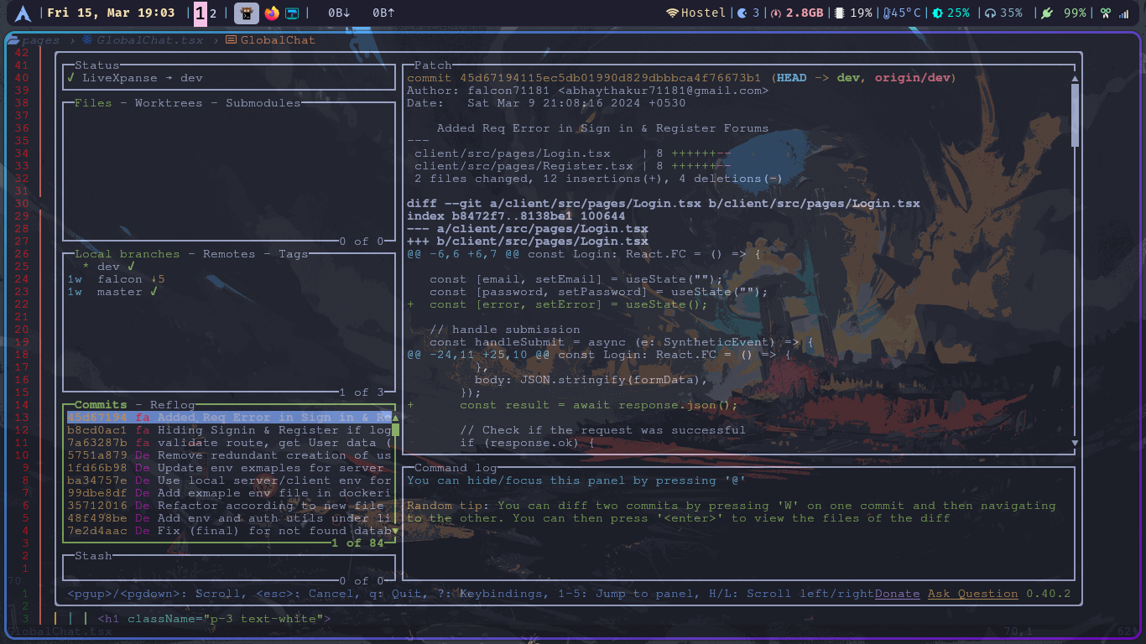Switch to the Tags tab
Viewport: 1146px width, 644px height.
(294, 254)
